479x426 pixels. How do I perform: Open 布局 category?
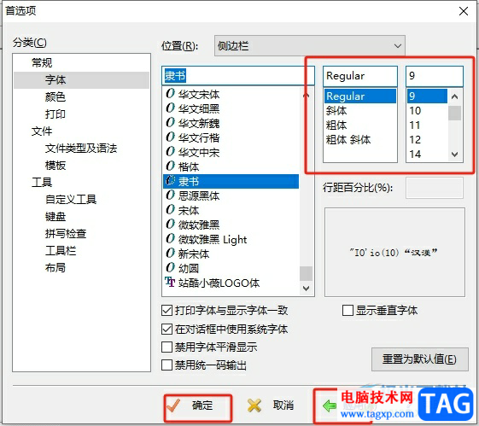(x=55, y=268)
